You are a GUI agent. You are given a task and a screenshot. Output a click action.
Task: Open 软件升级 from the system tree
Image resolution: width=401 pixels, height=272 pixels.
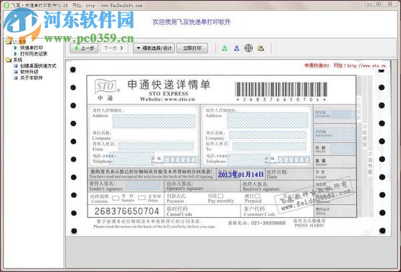click(29, 72)
